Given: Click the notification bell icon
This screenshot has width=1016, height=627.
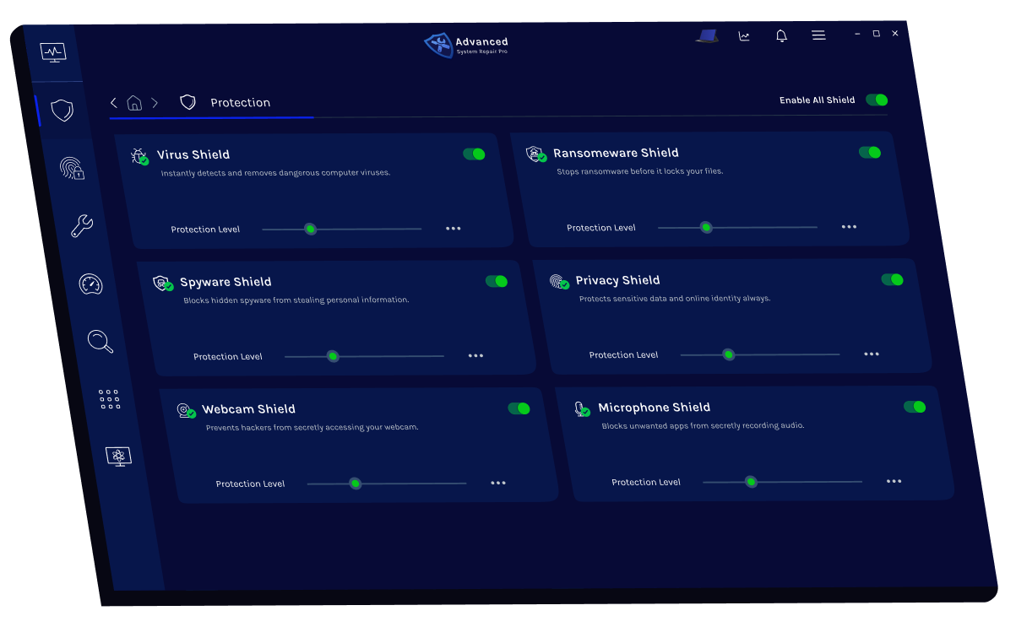Looking at the screenshot, I should [x=781, y=35].
